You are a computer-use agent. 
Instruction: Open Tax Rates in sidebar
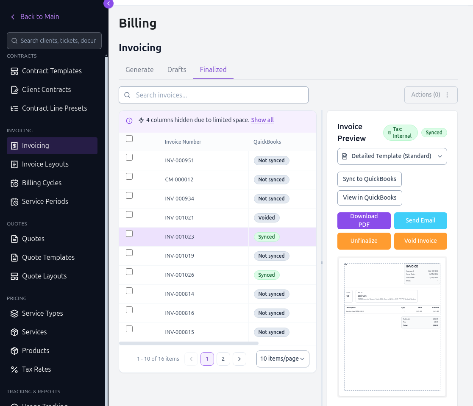tap(52, 370)
